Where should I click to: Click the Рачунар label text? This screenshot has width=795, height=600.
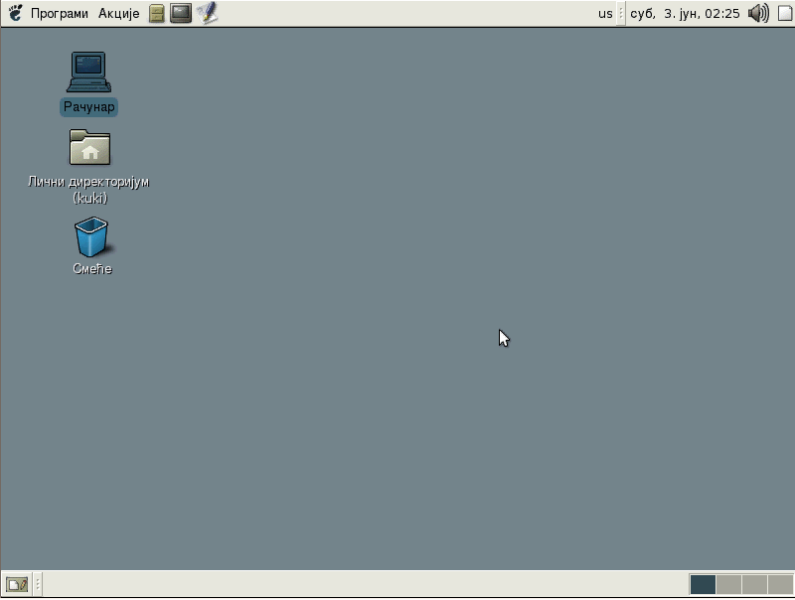point(88,107)
